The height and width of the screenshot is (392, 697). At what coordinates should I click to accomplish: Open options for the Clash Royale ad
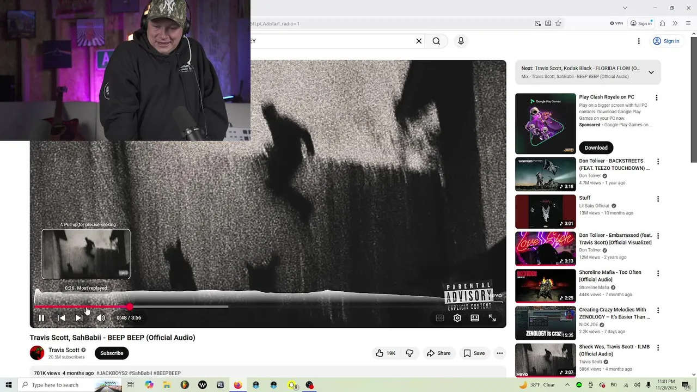coord(656,98)
